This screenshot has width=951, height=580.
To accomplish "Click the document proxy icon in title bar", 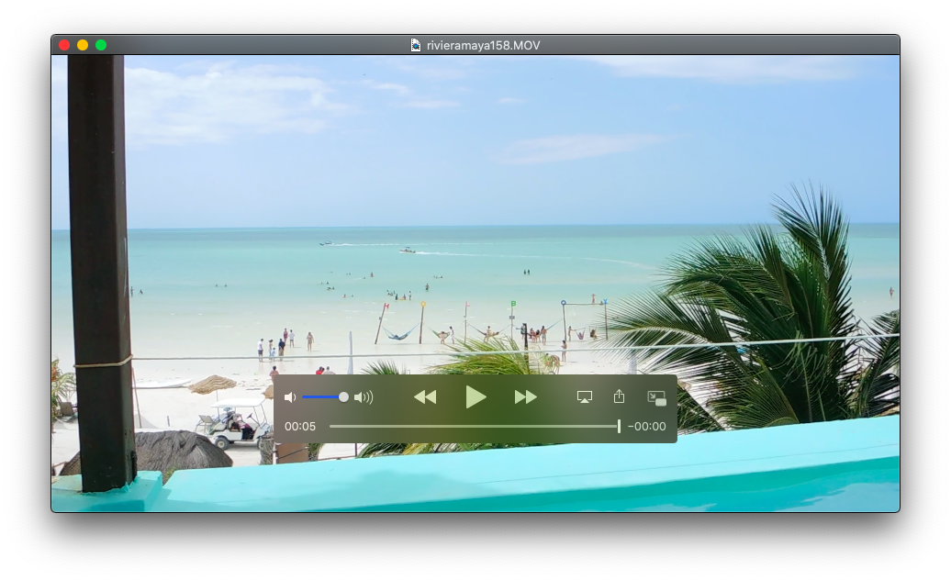I will coord(416,46).
